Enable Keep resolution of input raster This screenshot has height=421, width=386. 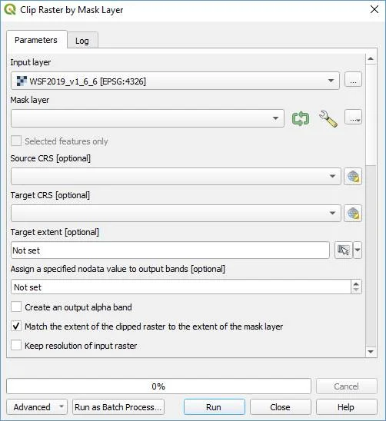[x=16, y=345]
